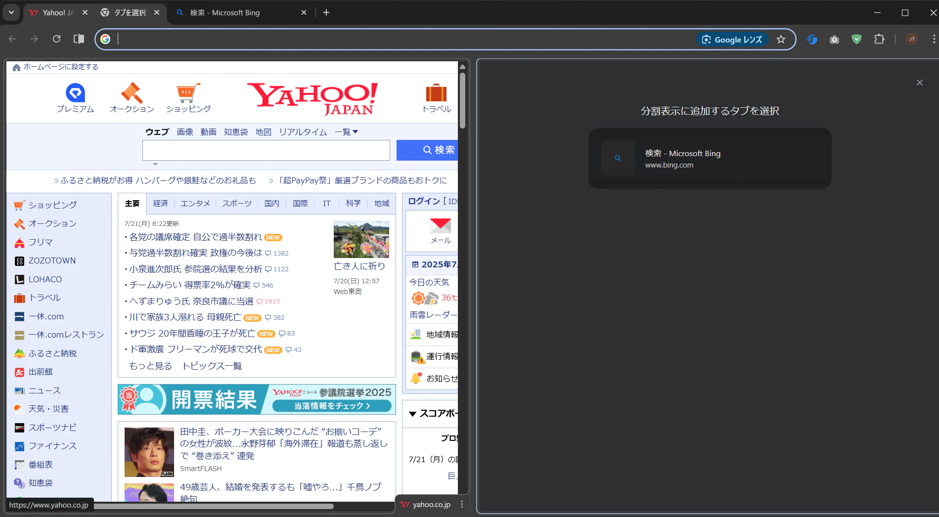The height and width of the screenshot is (517, 939).
Task: Close the split view tab picker
Action: (920, 83)
